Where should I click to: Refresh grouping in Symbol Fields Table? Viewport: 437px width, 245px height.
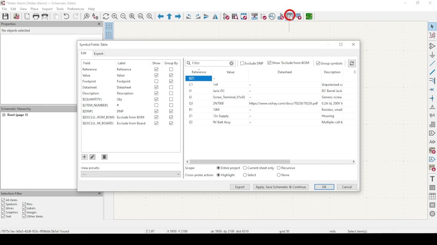352,63
